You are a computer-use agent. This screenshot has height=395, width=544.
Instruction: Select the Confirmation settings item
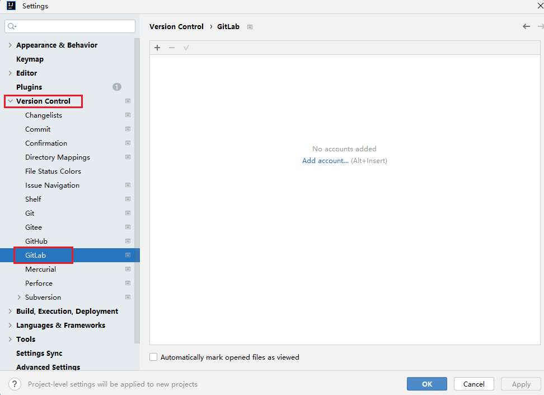click(x=46, y=143)
